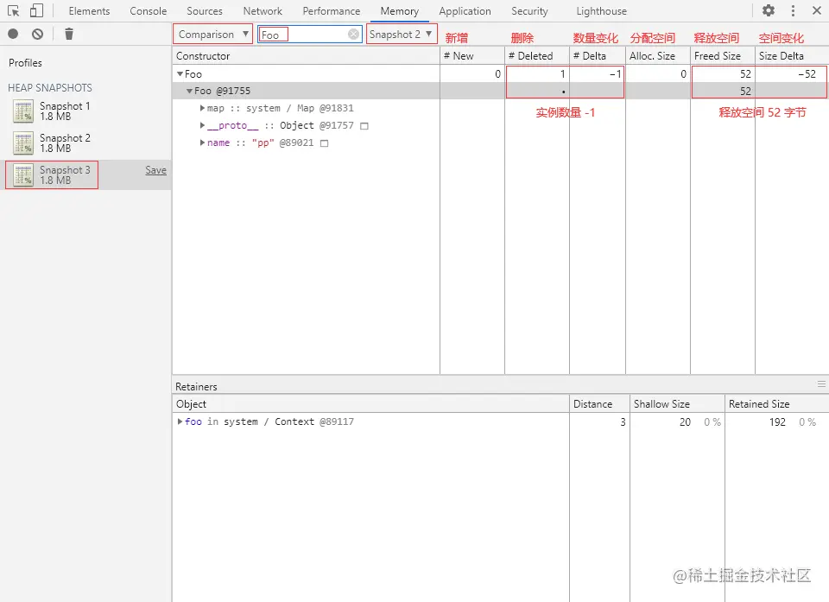Screen dimensions: 829x602
Task: Sort by the Size Delta column
Action: 792,55
